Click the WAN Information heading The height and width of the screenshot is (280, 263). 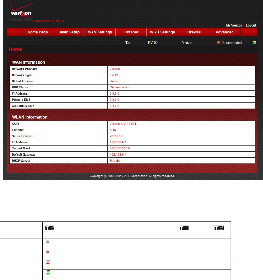29,62
